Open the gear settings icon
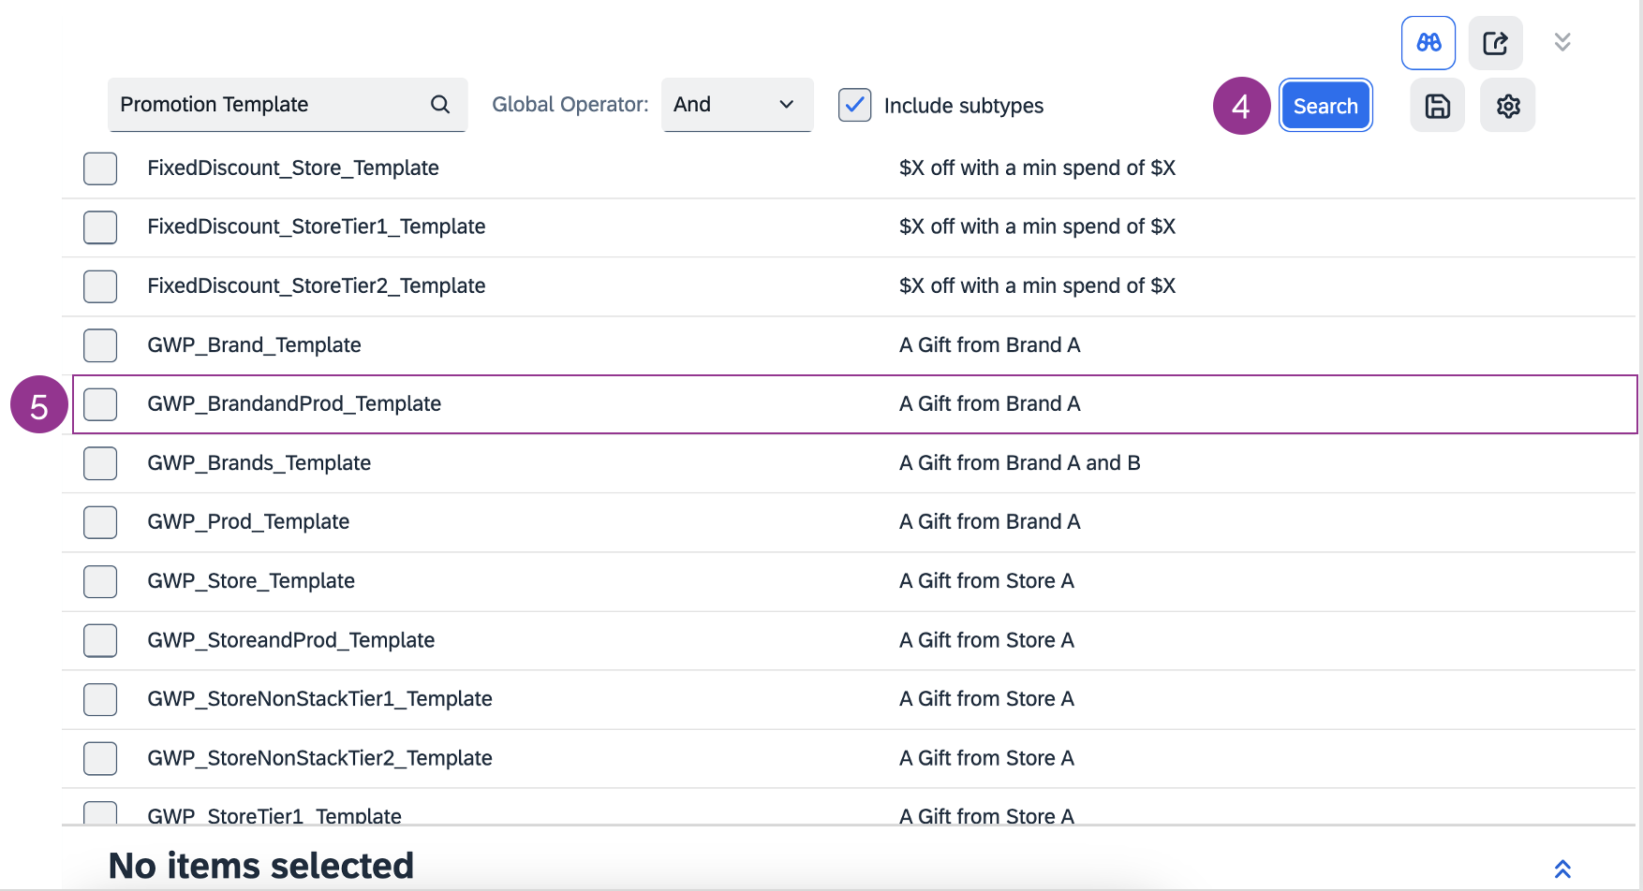The width and height of the screenshot is (1643, 891). [1507, 106]
